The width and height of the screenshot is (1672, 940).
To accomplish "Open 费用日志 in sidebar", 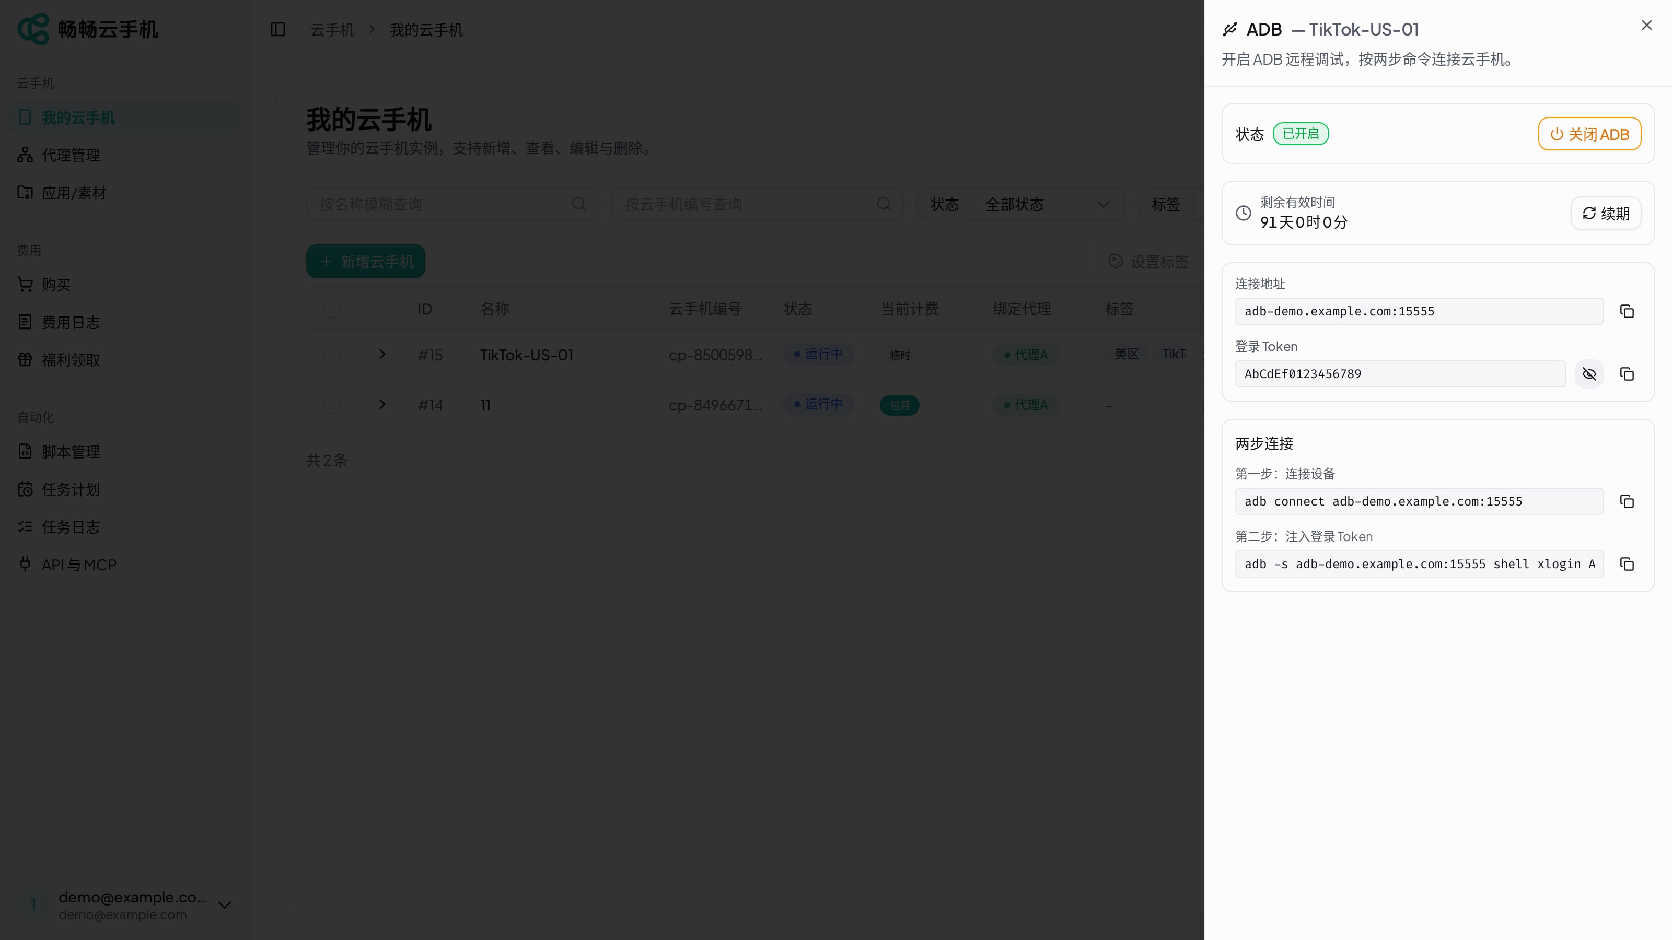I will [125, 322].
